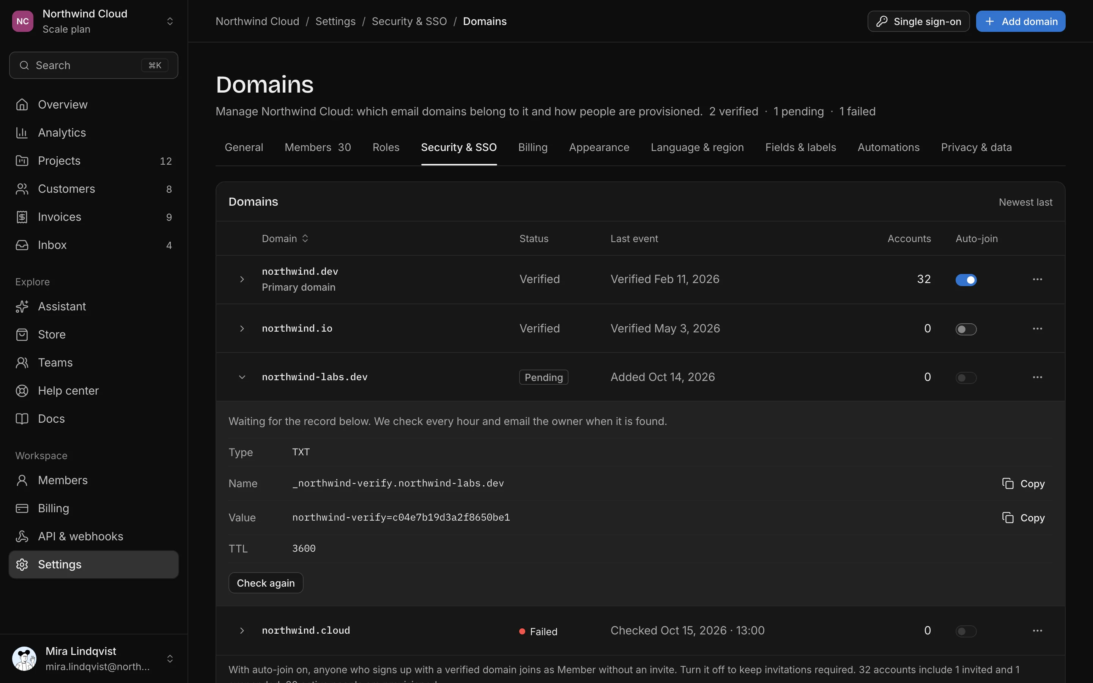Switch to the Billing tab
The image size is (1093, 683).
[532, 147]
